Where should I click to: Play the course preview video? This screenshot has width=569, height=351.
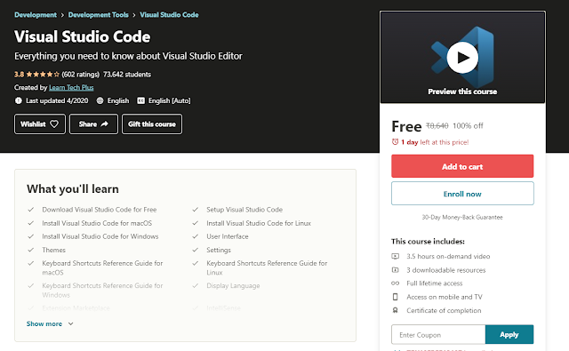(x=462, y=58)
